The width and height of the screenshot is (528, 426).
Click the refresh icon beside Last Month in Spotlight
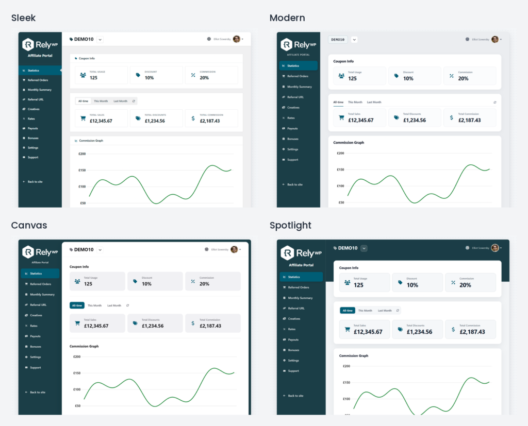pos(398,311)
